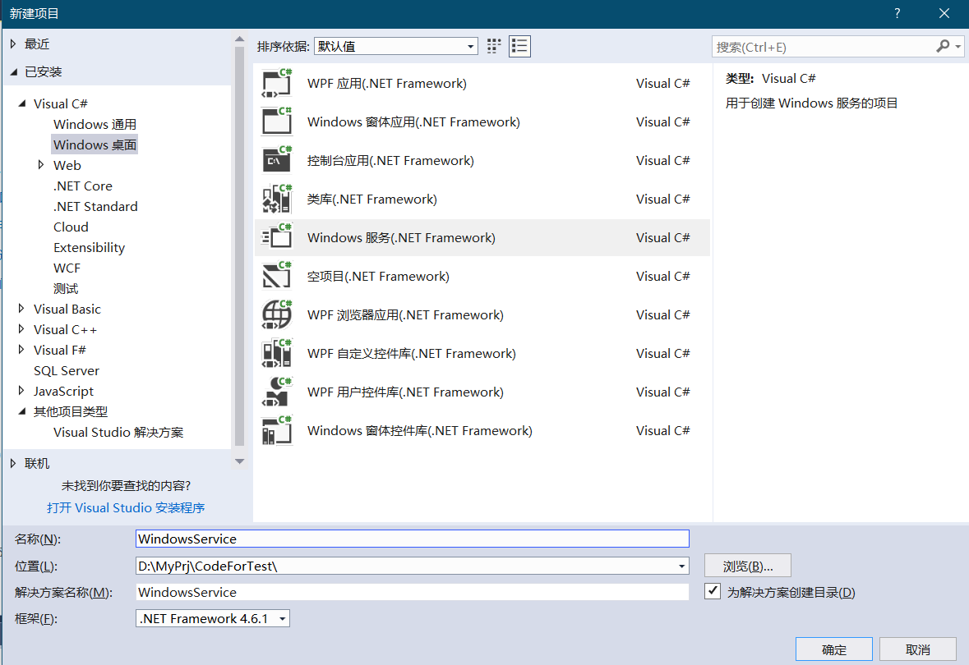Select .NET Core category
The image size is (969, 665).
pos(83,186)
